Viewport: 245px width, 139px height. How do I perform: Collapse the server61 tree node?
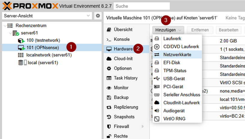coord(11,33)
